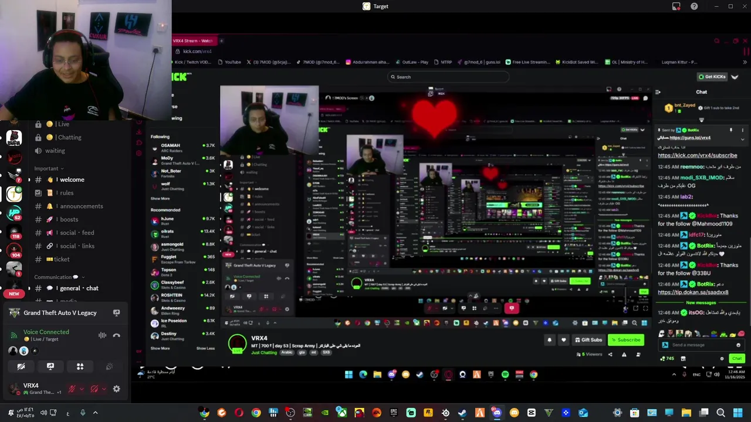
Task: Click the Get KICKs button
Action: (x=712, y=77)
